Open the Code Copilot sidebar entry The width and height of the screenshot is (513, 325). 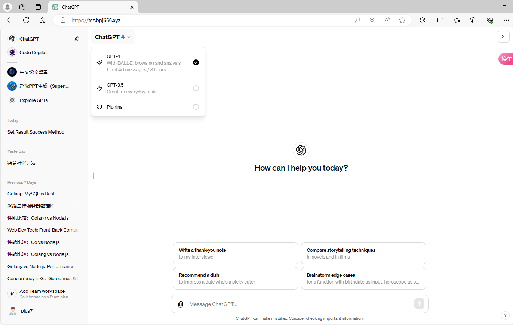(44, 52)
